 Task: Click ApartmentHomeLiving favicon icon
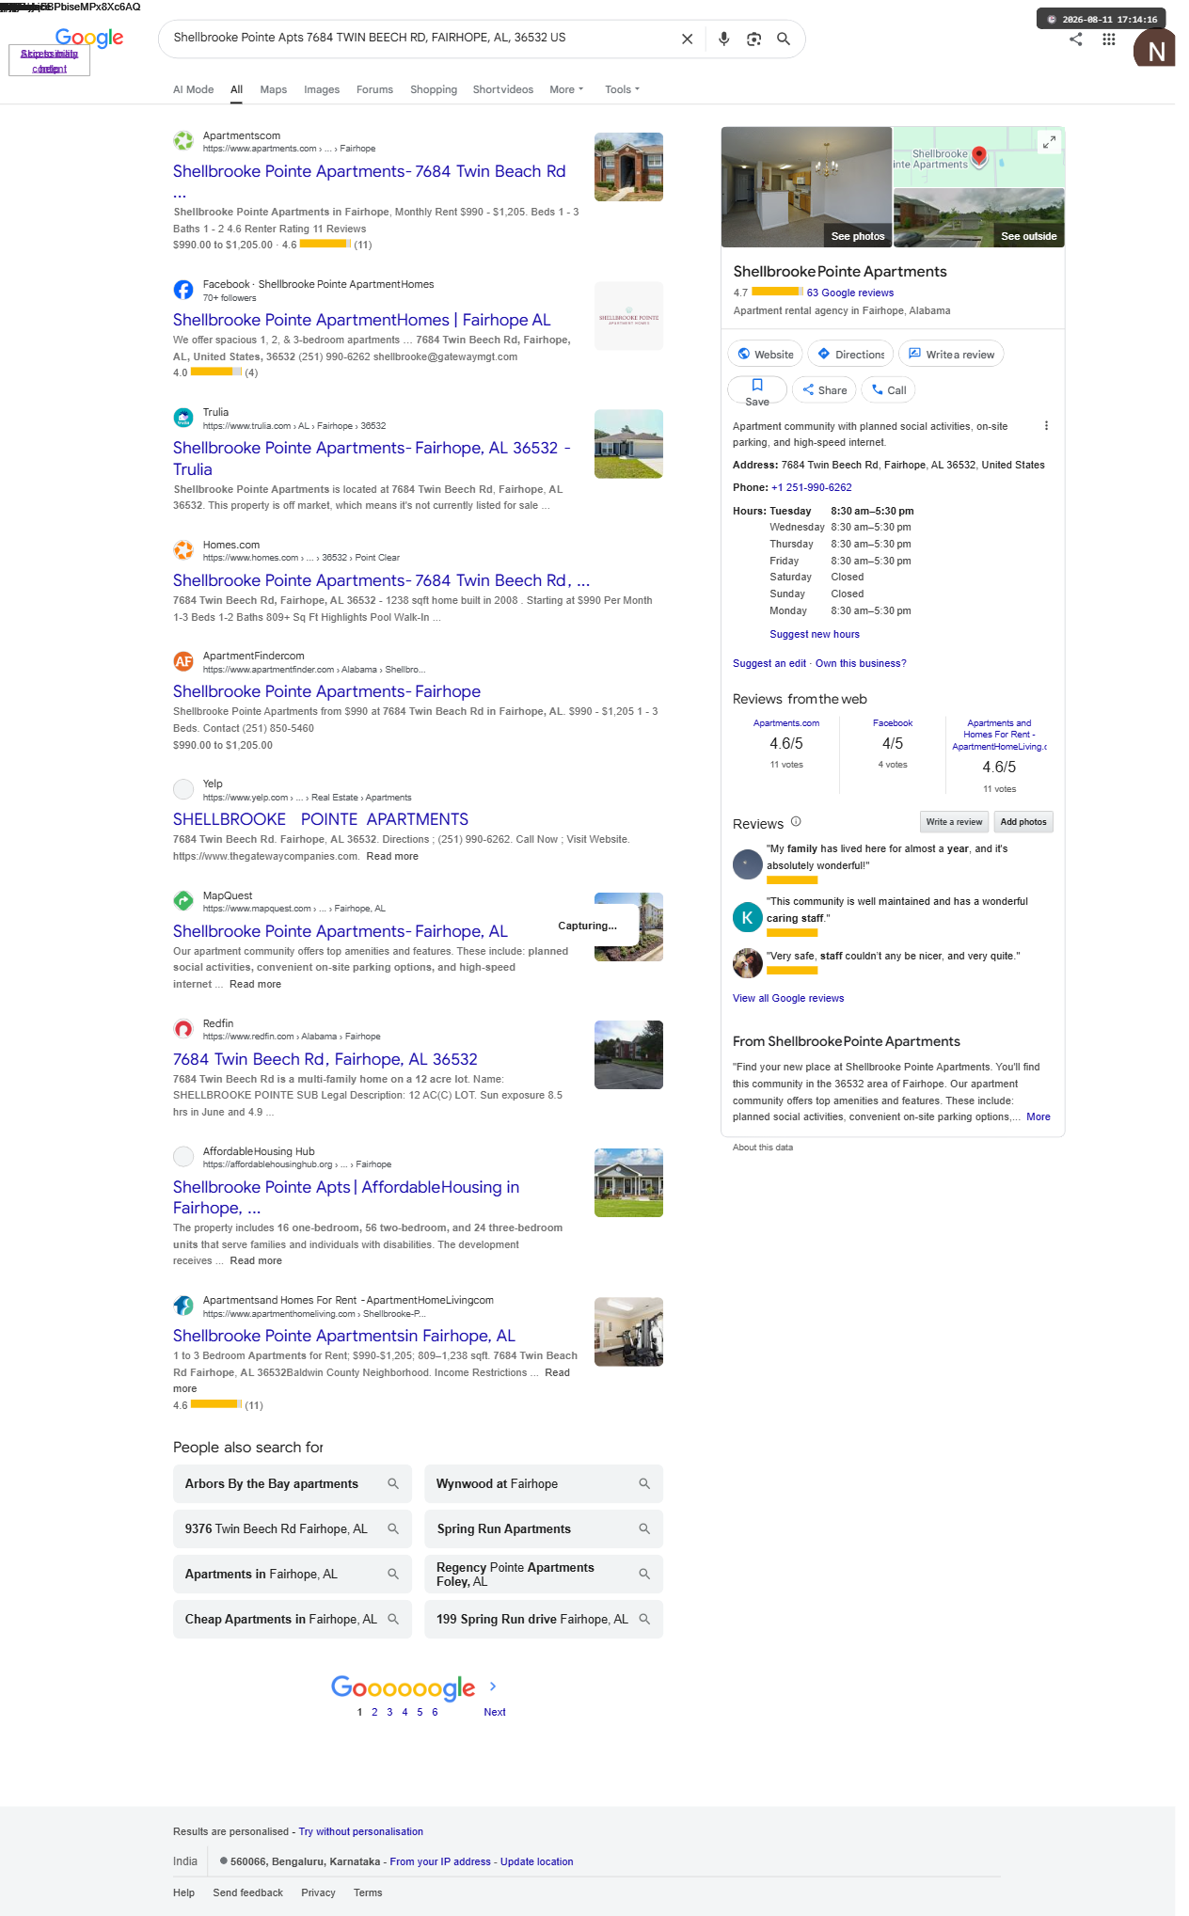(183, 1306)
